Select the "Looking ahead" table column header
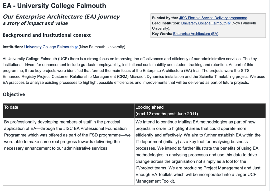This screenshot has height=191, width=270. [x=150, y=107]
